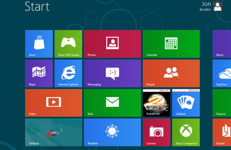Open the Messaging tile
Viewport: 231px width, 150px height.
click(112, 73)
